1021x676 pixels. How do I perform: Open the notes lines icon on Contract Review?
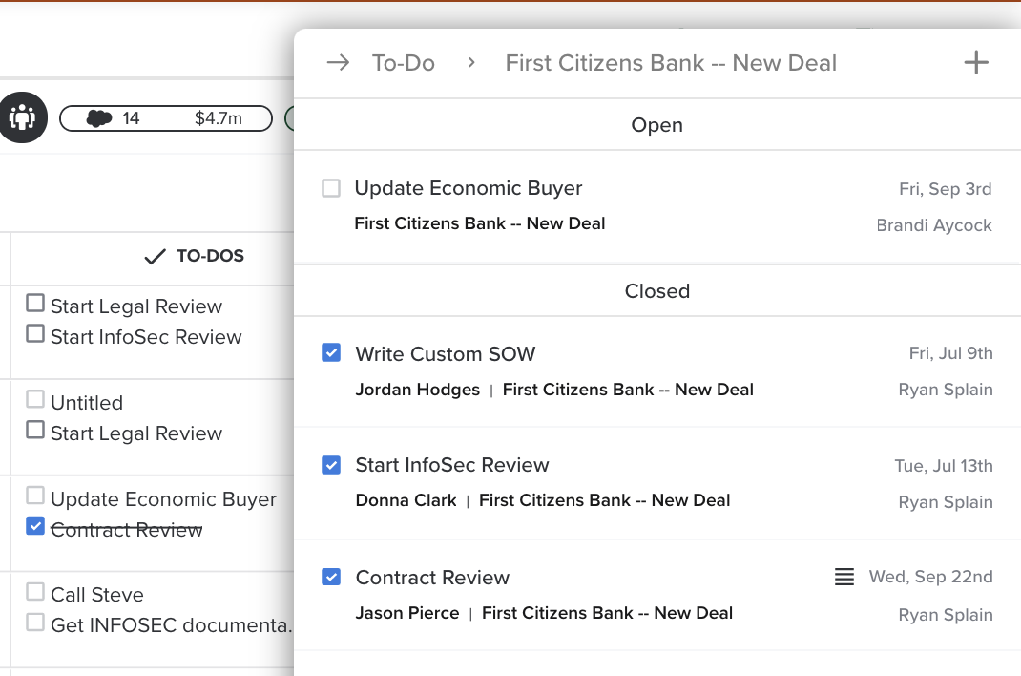coord(844,577)
